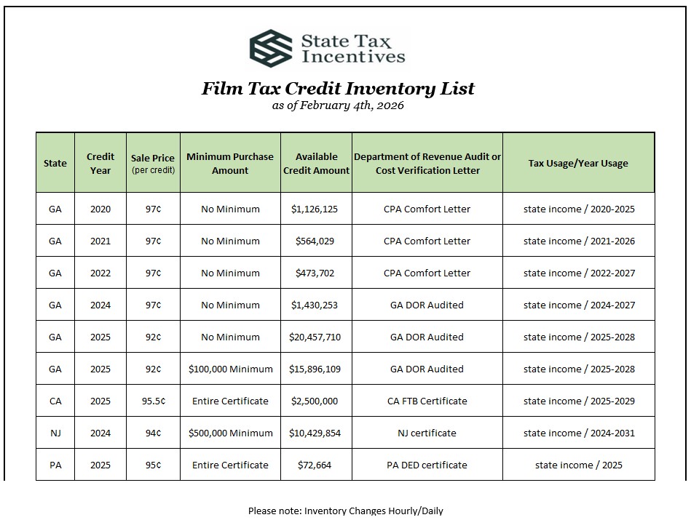Click the 'state income / 2024-2031' cell

578,433
